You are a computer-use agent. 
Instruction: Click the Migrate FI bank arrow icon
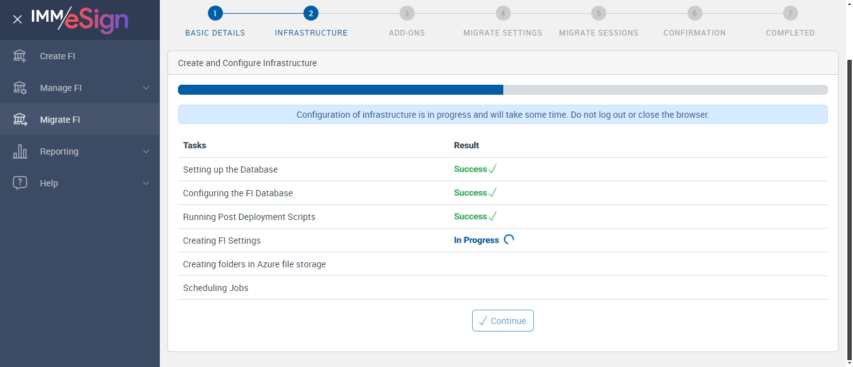point(20,120)
